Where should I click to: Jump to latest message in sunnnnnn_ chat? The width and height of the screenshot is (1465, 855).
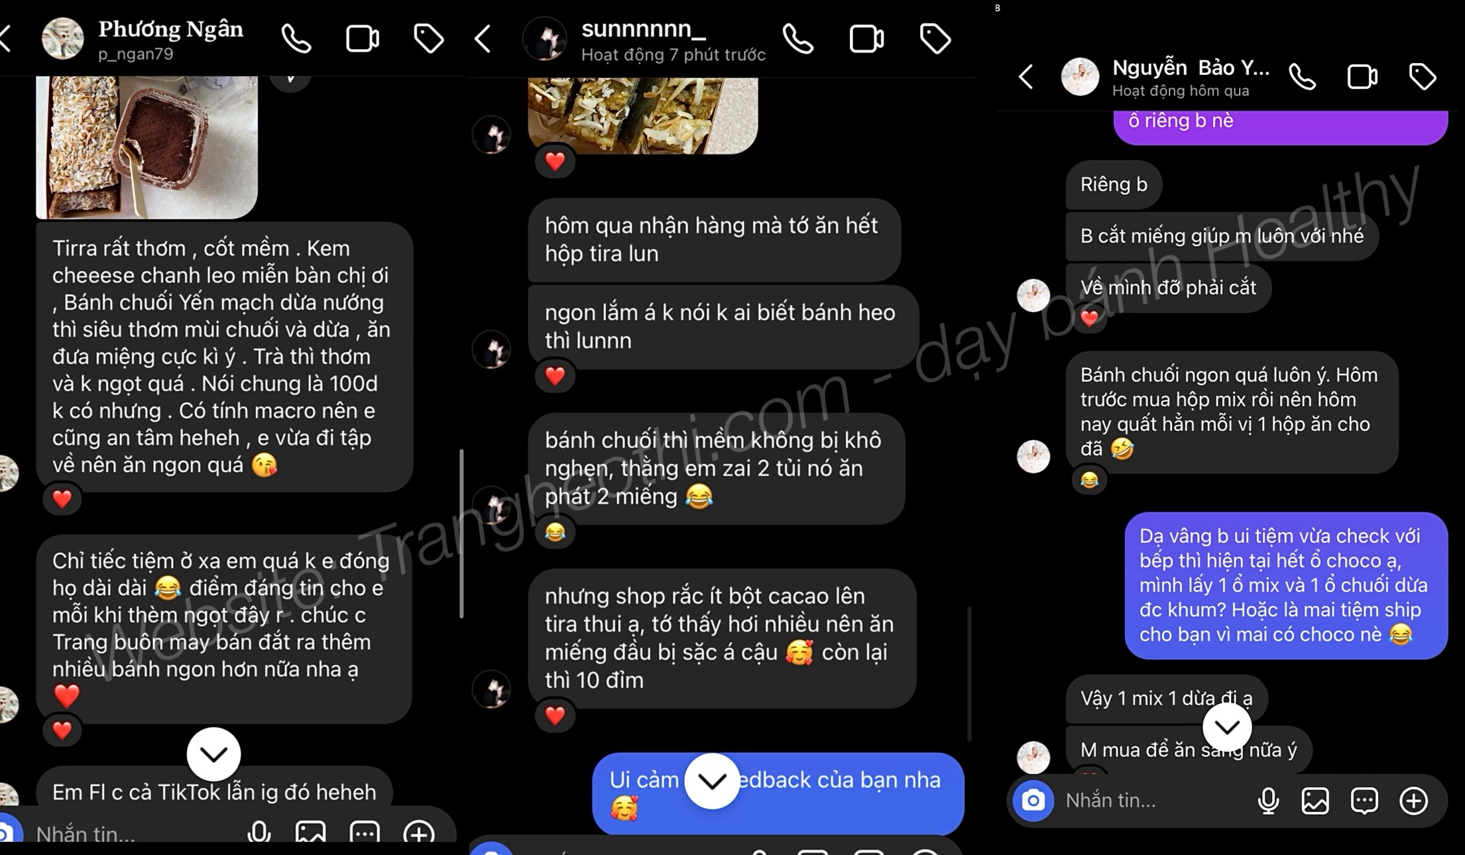[712, 781]
